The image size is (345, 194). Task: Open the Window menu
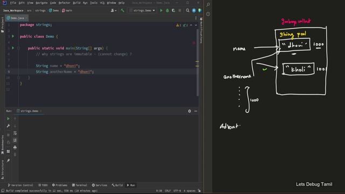tap(112, 3)
